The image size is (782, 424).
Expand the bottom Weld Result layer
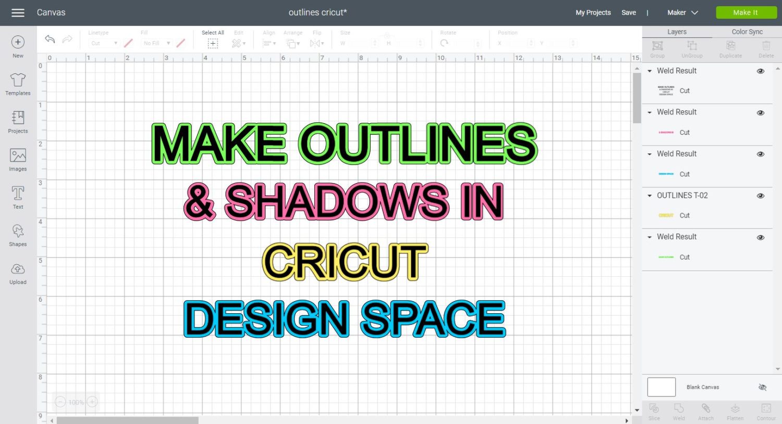coord(649,237)
